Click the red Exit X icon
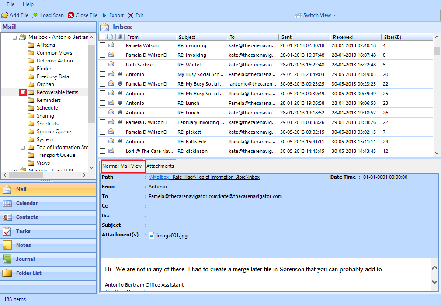The image size is (441, 305). pyautogui.click(x=131, y=15)
